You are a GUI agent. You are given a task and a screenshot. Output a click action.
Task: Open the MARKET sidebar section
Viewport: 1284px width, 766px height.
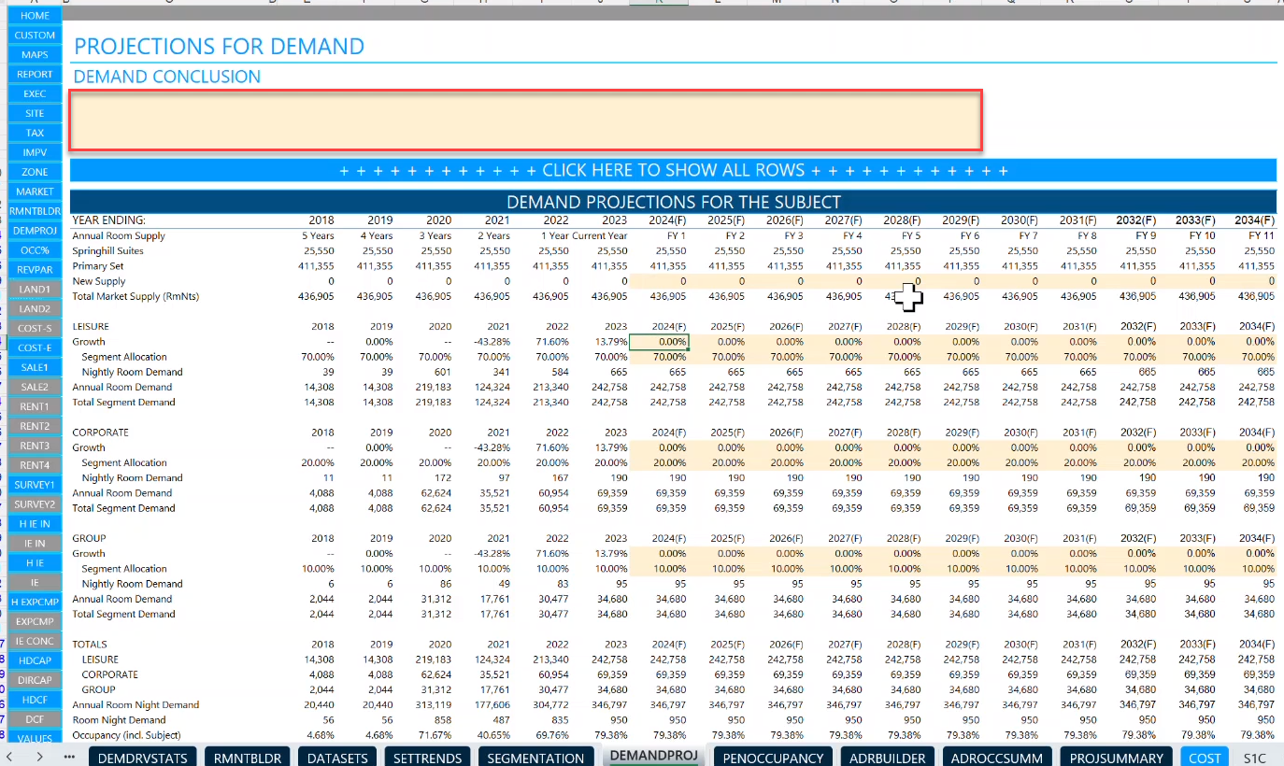34,191
